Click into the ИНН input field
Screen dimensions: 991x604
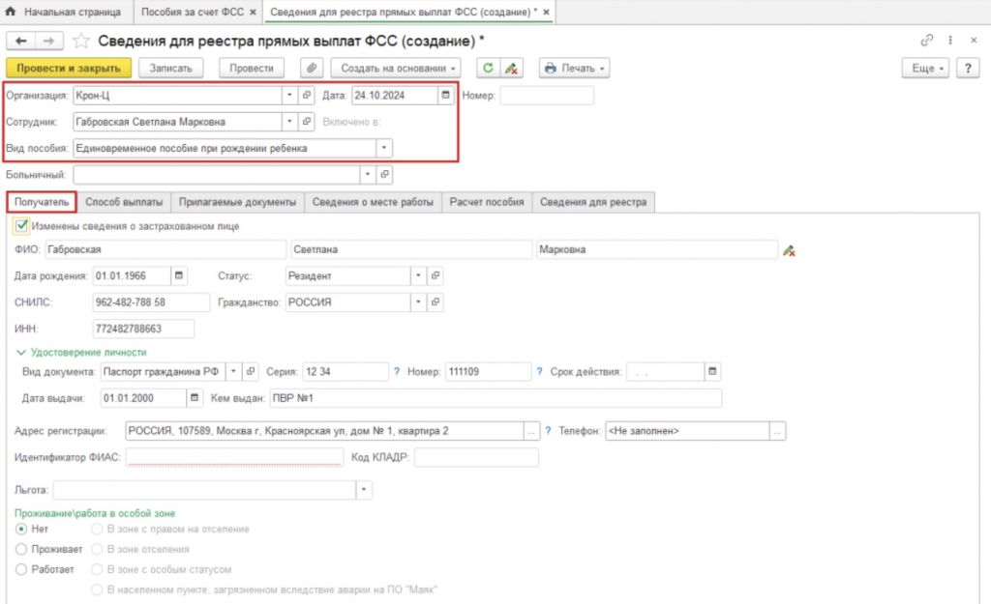(143, 329)
